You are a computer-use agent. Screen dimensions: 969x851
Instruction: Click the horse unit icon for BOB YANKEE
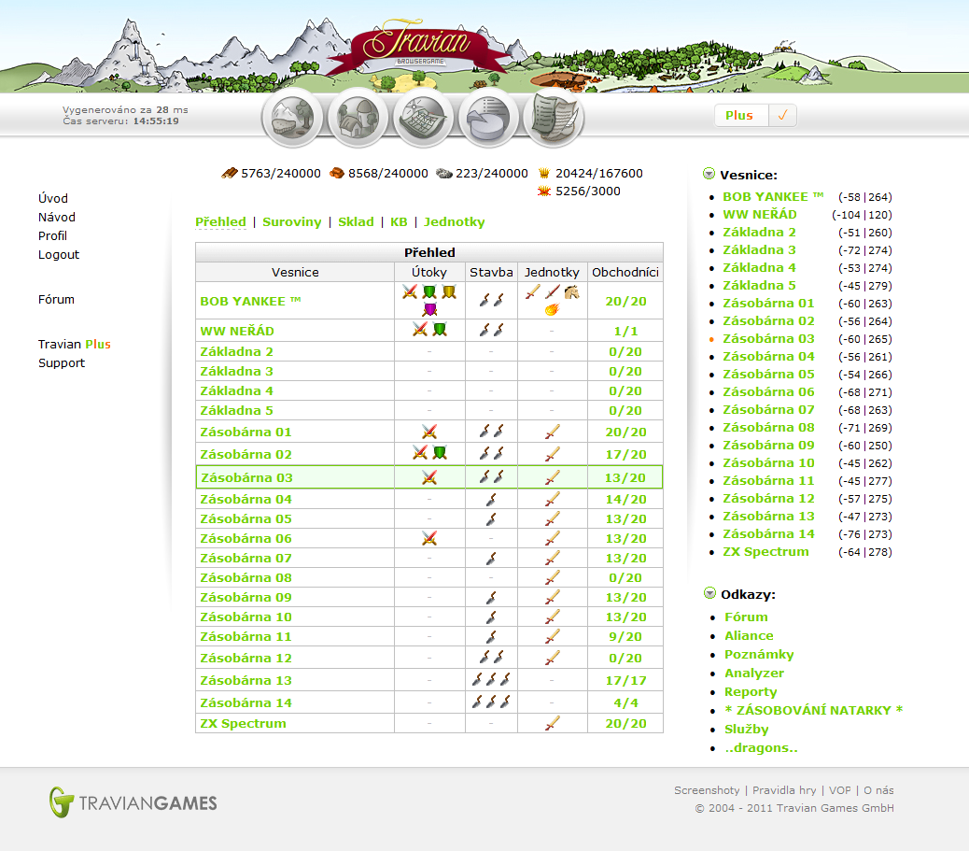(x=571, y=292)
